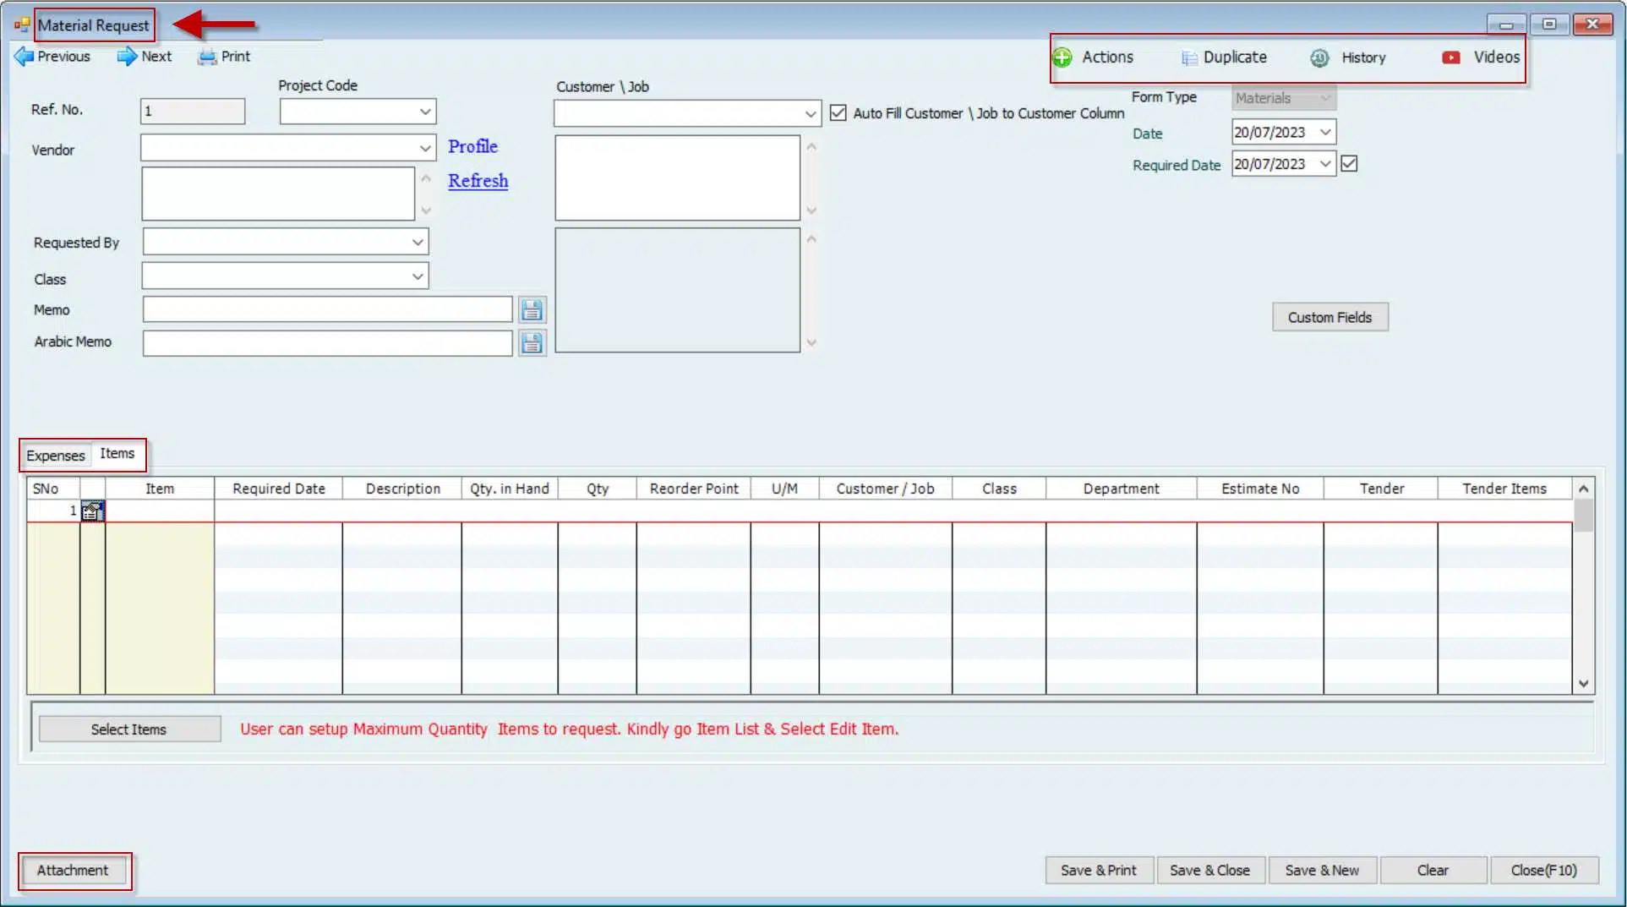Click the Ref. No. input field

[x=193, y=112]
